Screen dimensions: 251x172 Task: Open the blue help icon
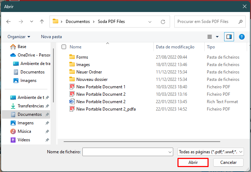pyautogui.click(x=242, y=37)
